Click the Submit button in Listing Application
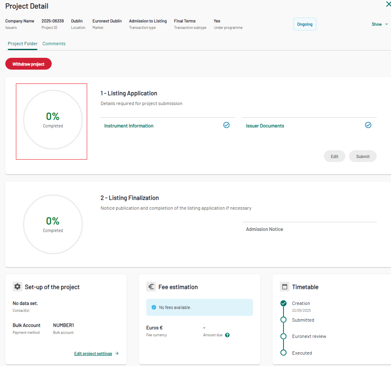 point(362,156)
